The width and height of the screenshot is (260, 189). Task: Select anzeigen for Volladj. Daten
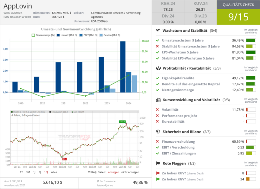(114, 172)
